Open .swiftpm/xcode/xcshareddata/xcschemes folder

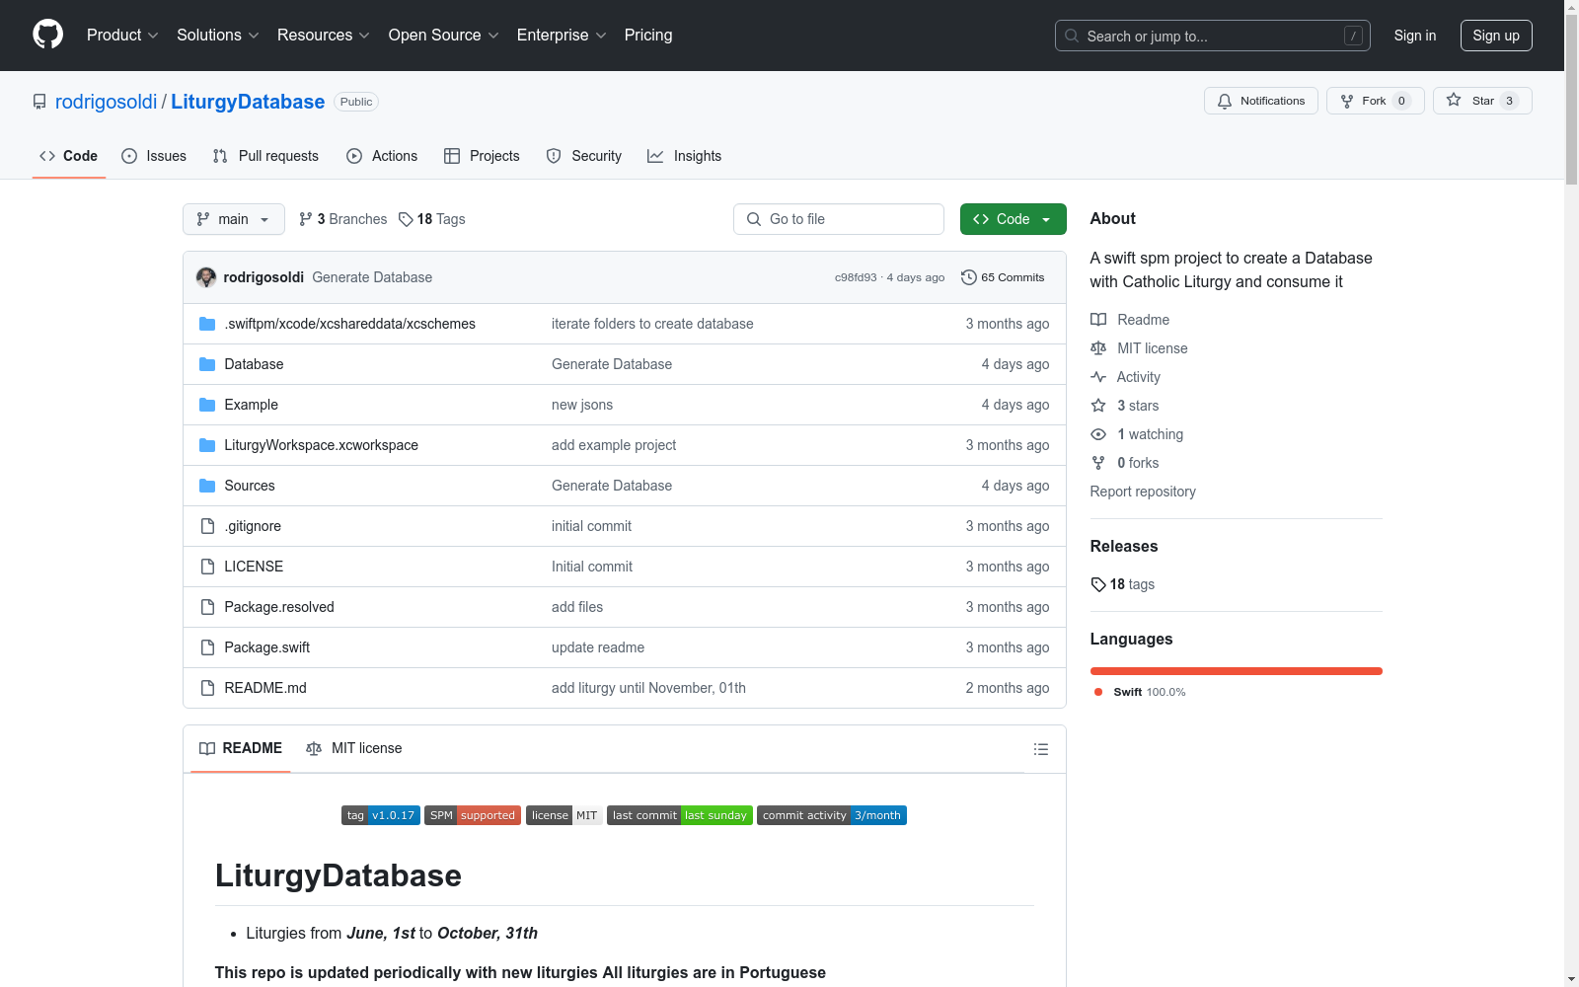[x=349, y=324]
